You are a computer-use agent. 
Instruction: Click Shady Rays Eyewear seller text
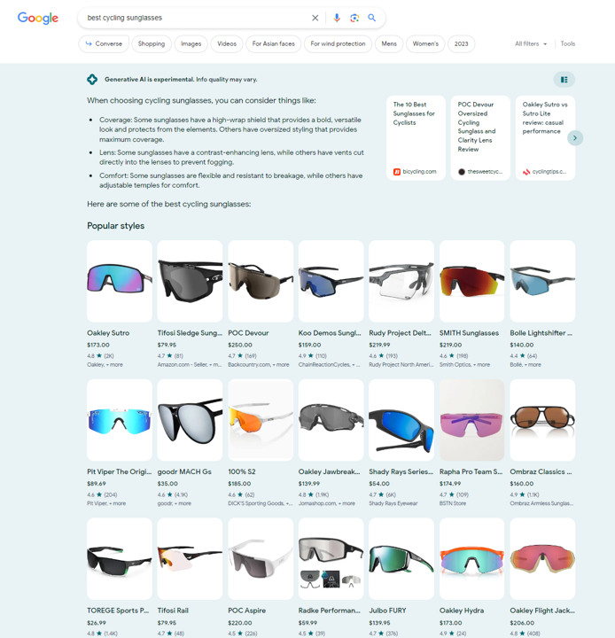point(393,503)
